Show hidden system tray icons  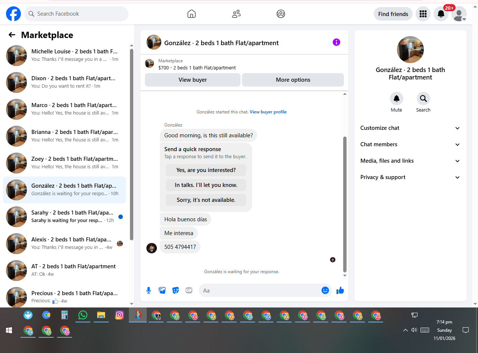[x=405, y=330]
